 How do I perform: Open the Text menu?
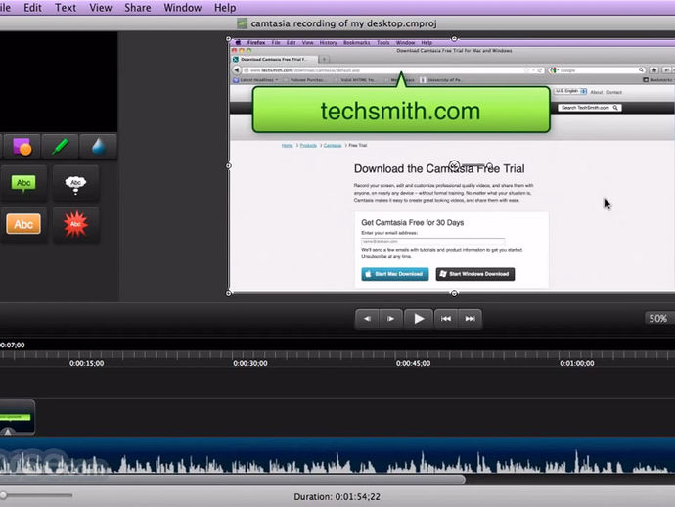(x=66, y=8)
